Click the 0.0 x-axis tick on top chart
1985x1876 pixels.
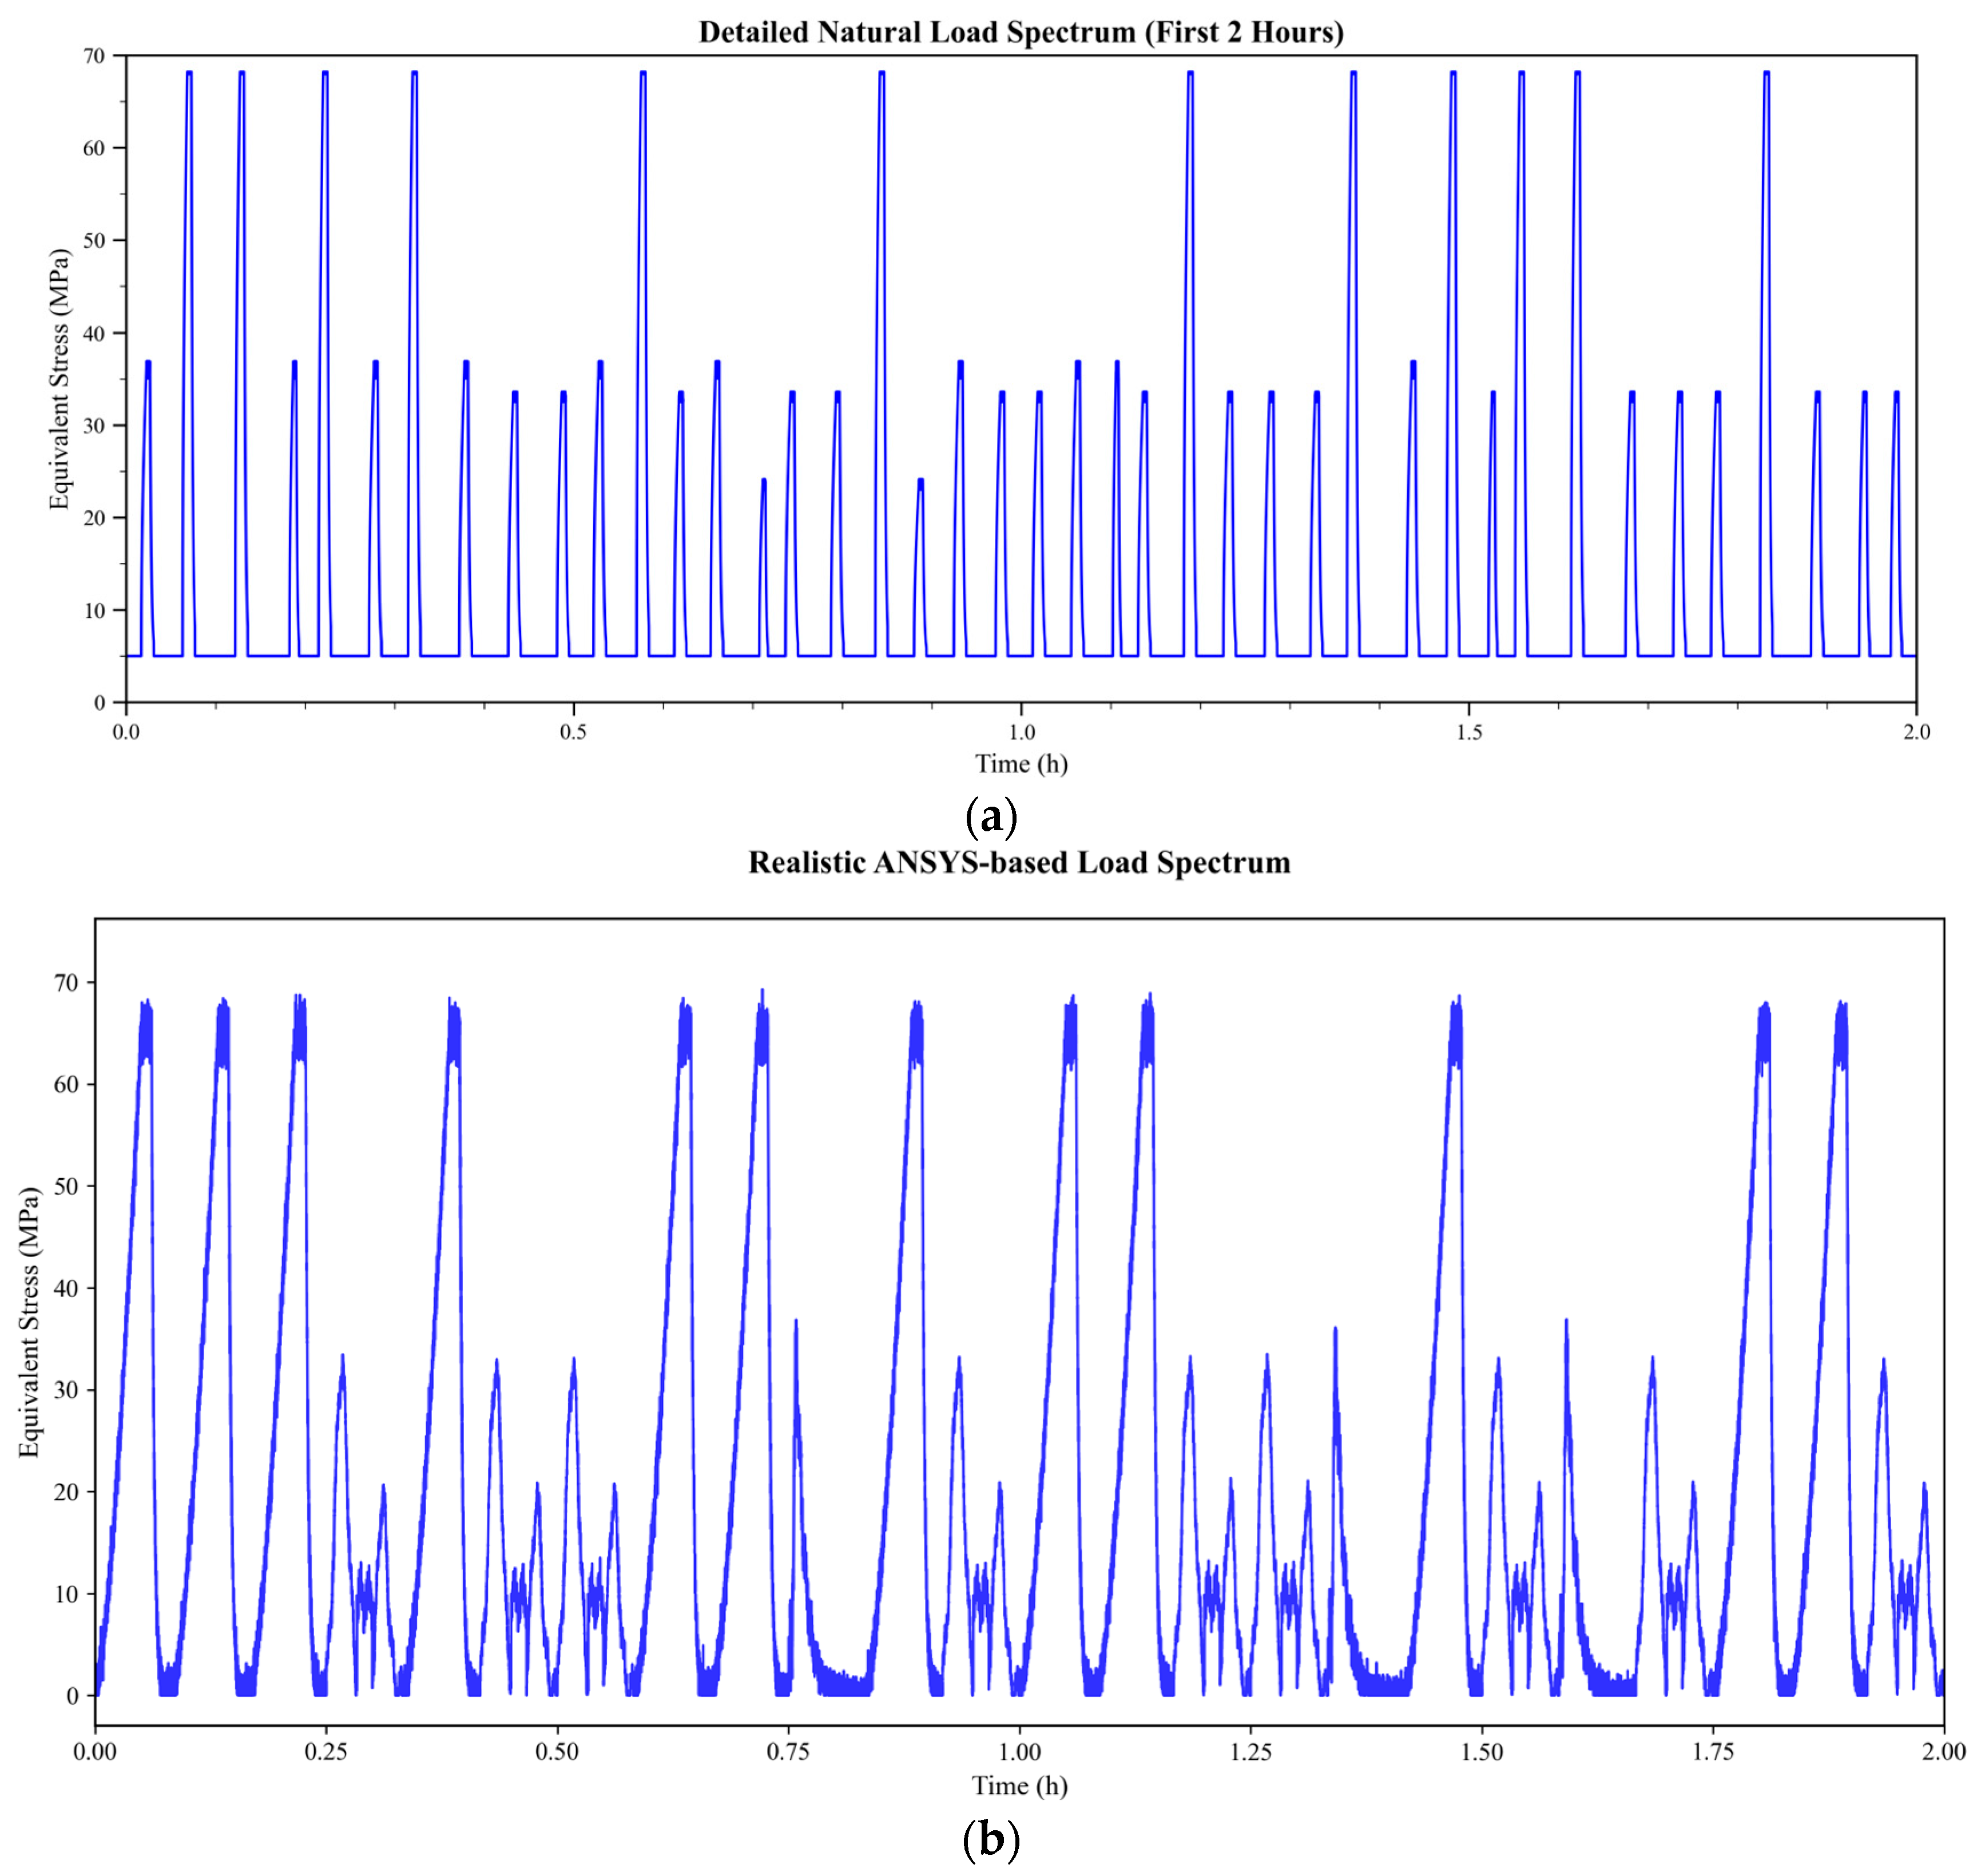(126, 732)
